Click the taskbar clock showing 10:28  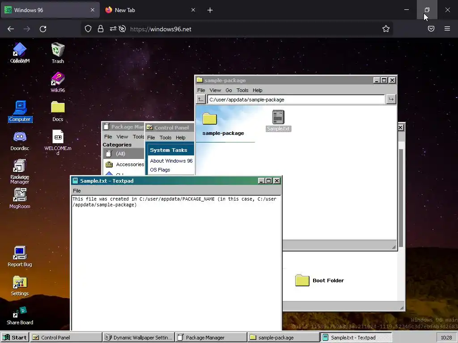(446, 338)
